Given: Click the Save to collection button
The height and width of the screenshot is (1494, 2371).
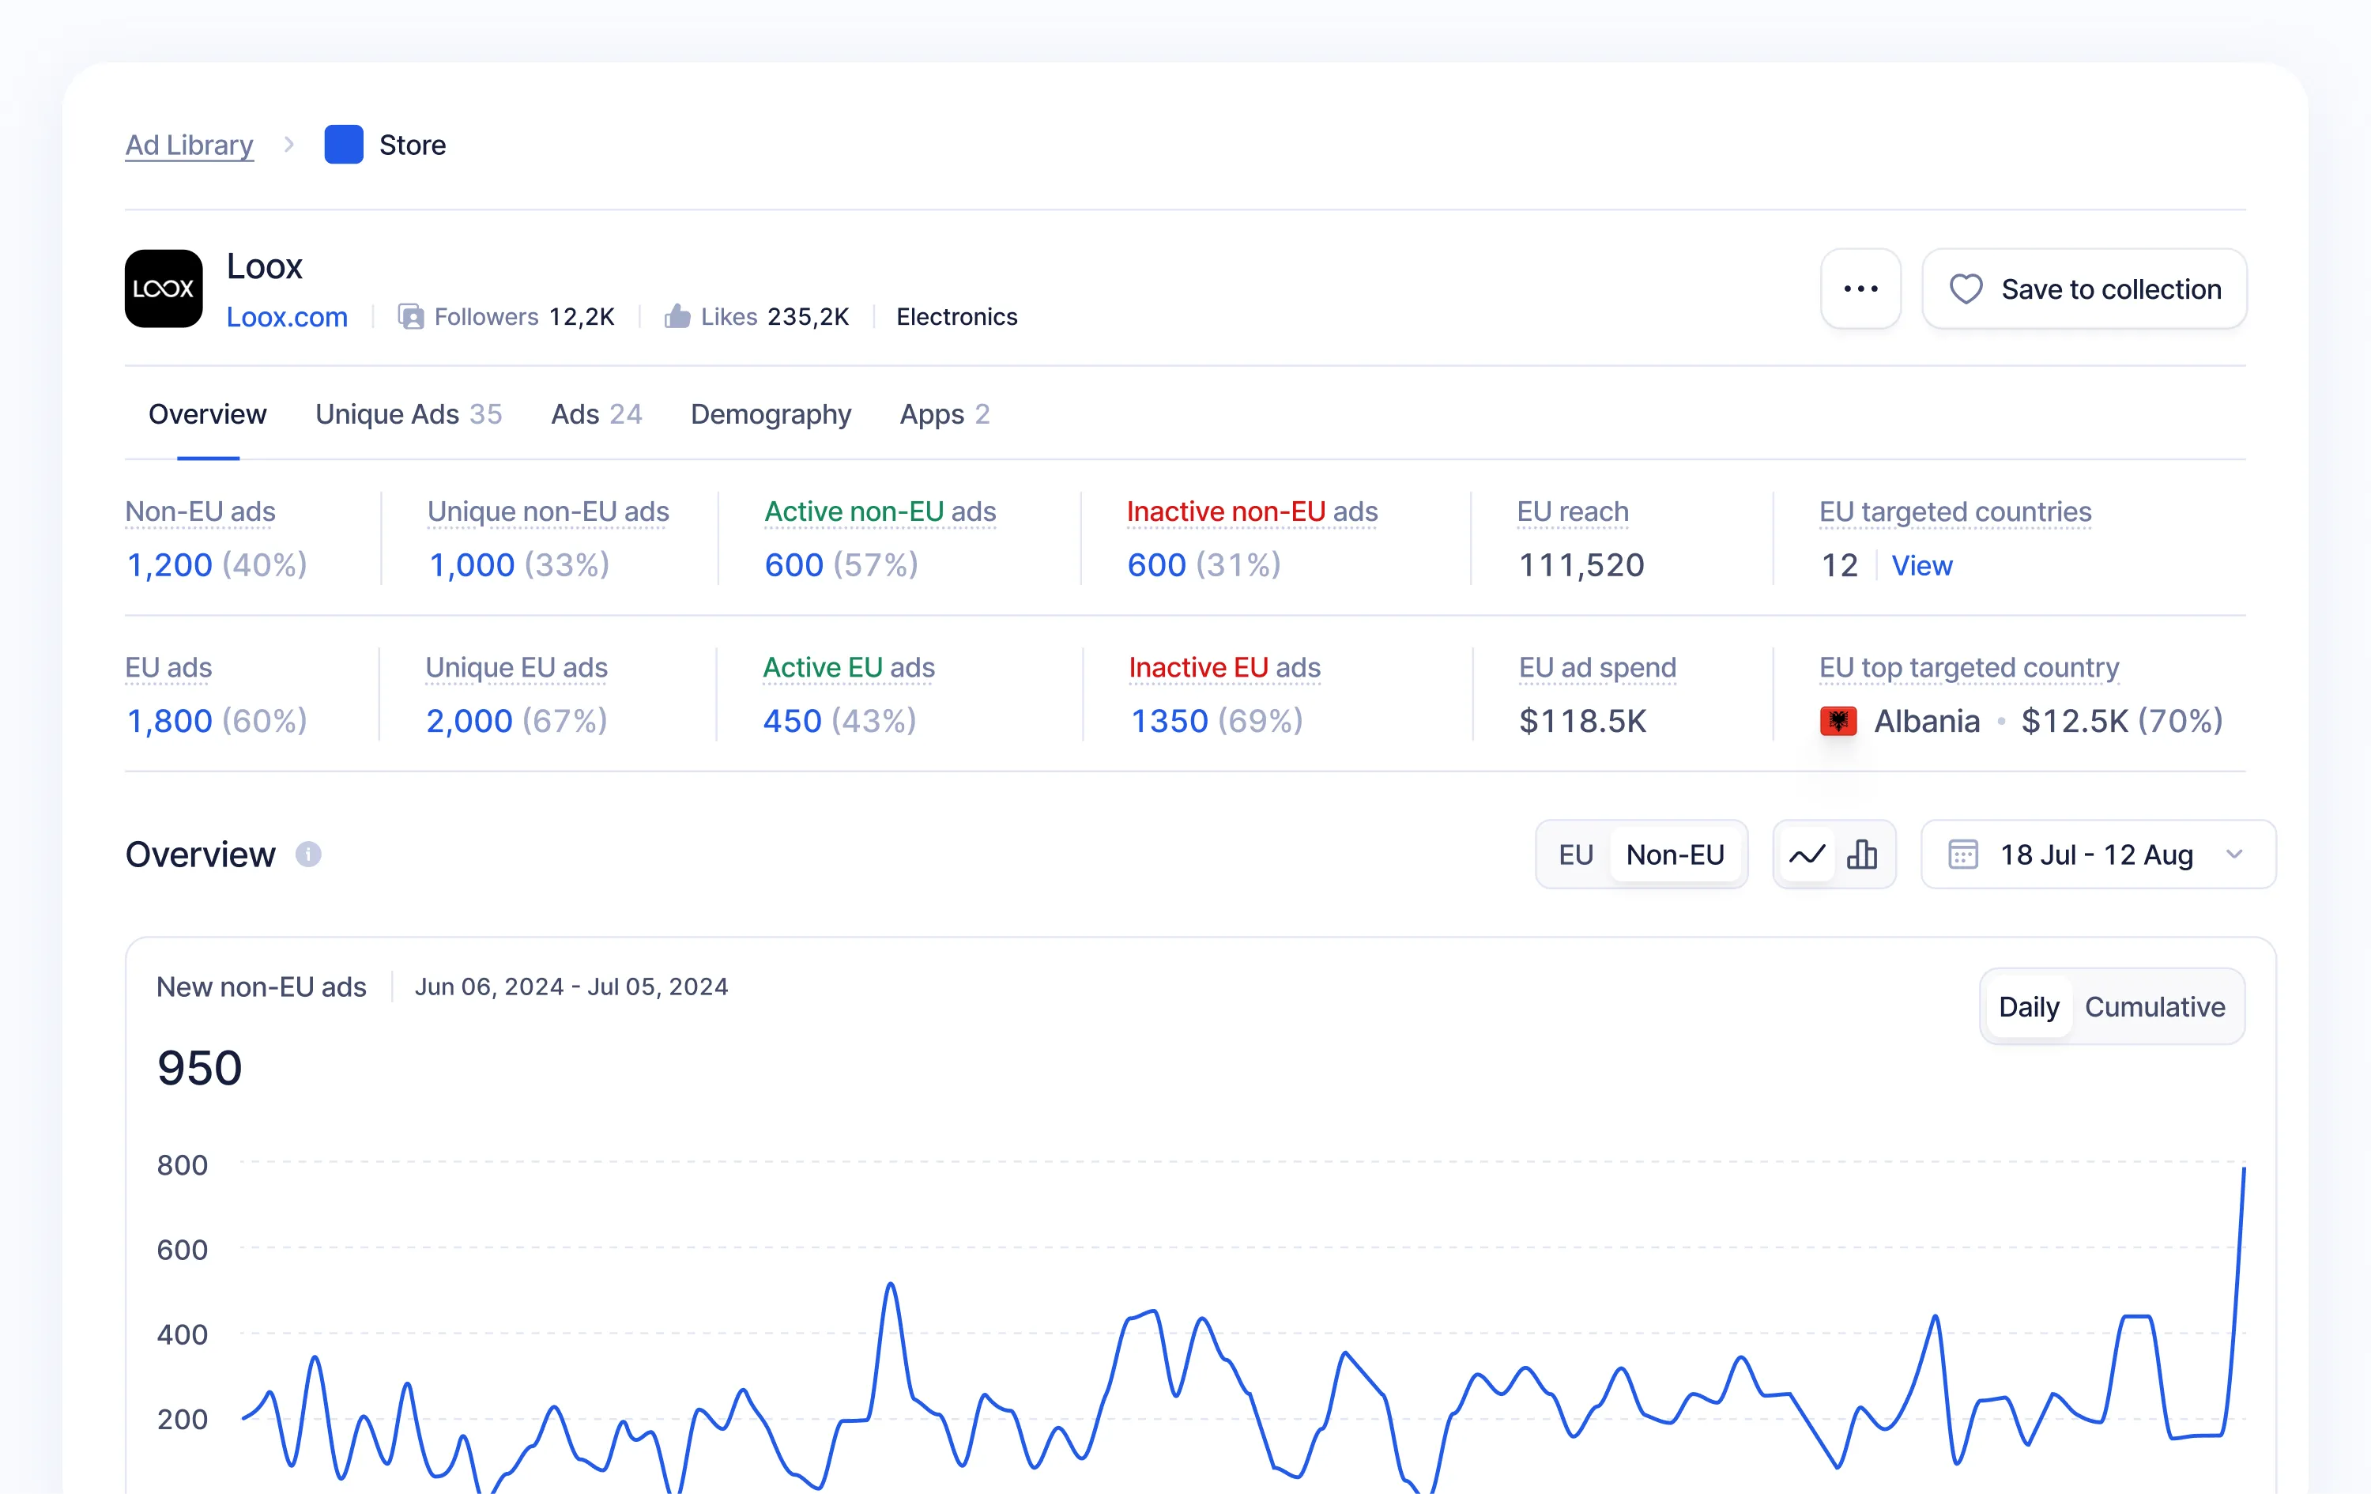Looking at the screenshot, I should [x=2084, y=289].
